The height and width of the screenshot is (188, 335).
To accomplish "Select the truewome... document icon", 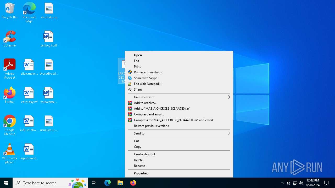I will (x=49, y=96).
